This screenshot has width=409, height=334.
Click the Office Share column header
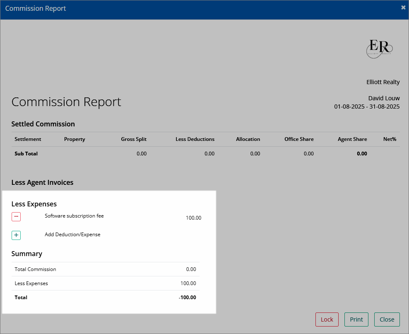click(299, 139)
